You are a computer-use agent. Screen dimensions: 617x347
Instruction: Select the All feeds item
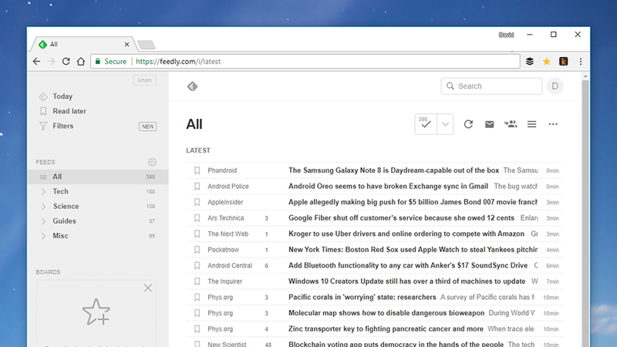(98, 177)
